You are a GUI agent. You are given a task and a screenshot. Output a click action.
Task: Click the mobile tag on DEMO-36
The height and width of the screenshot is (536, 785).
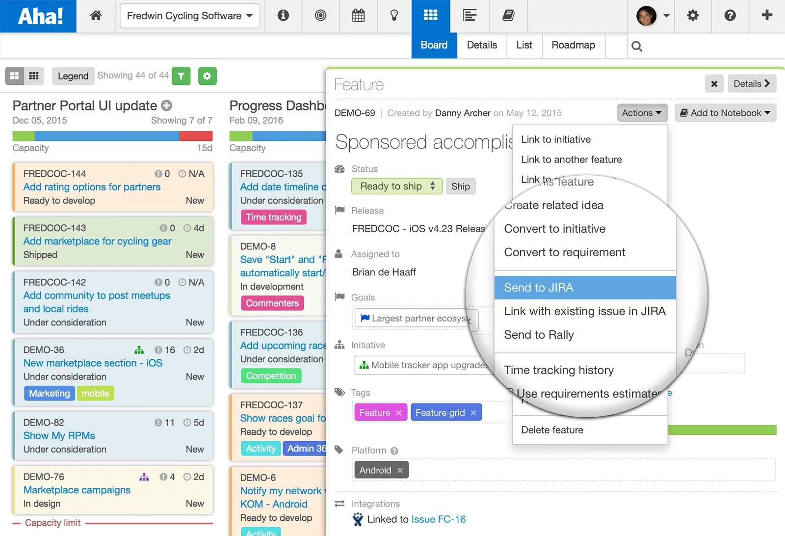[x=95, y=394]
